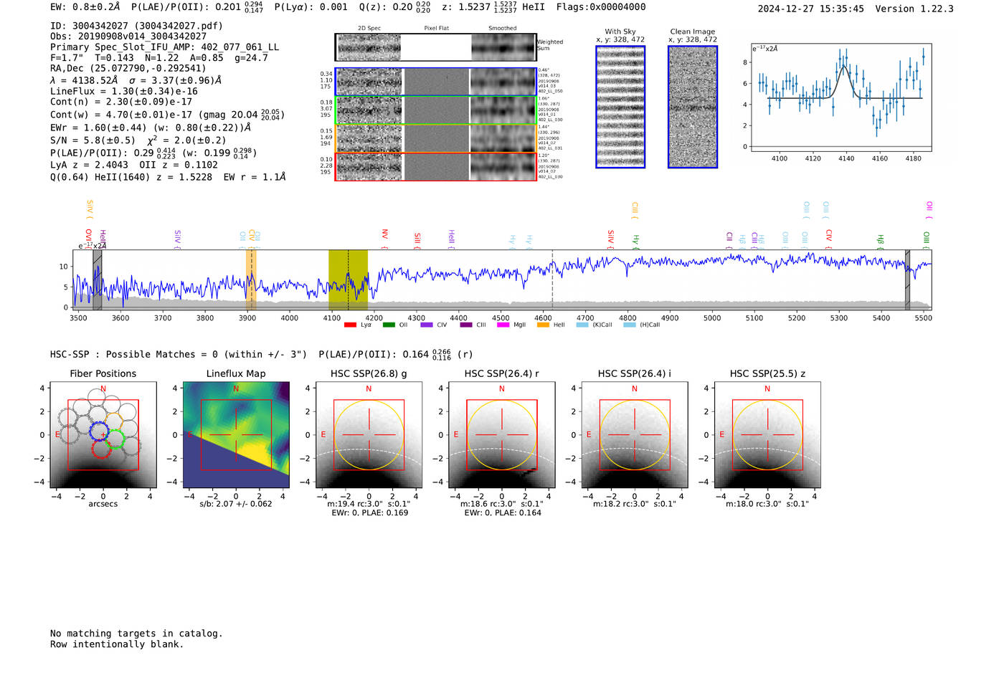Click the Smoothed column header
Screen dimensions: 1004x683
tap(503, 29)
